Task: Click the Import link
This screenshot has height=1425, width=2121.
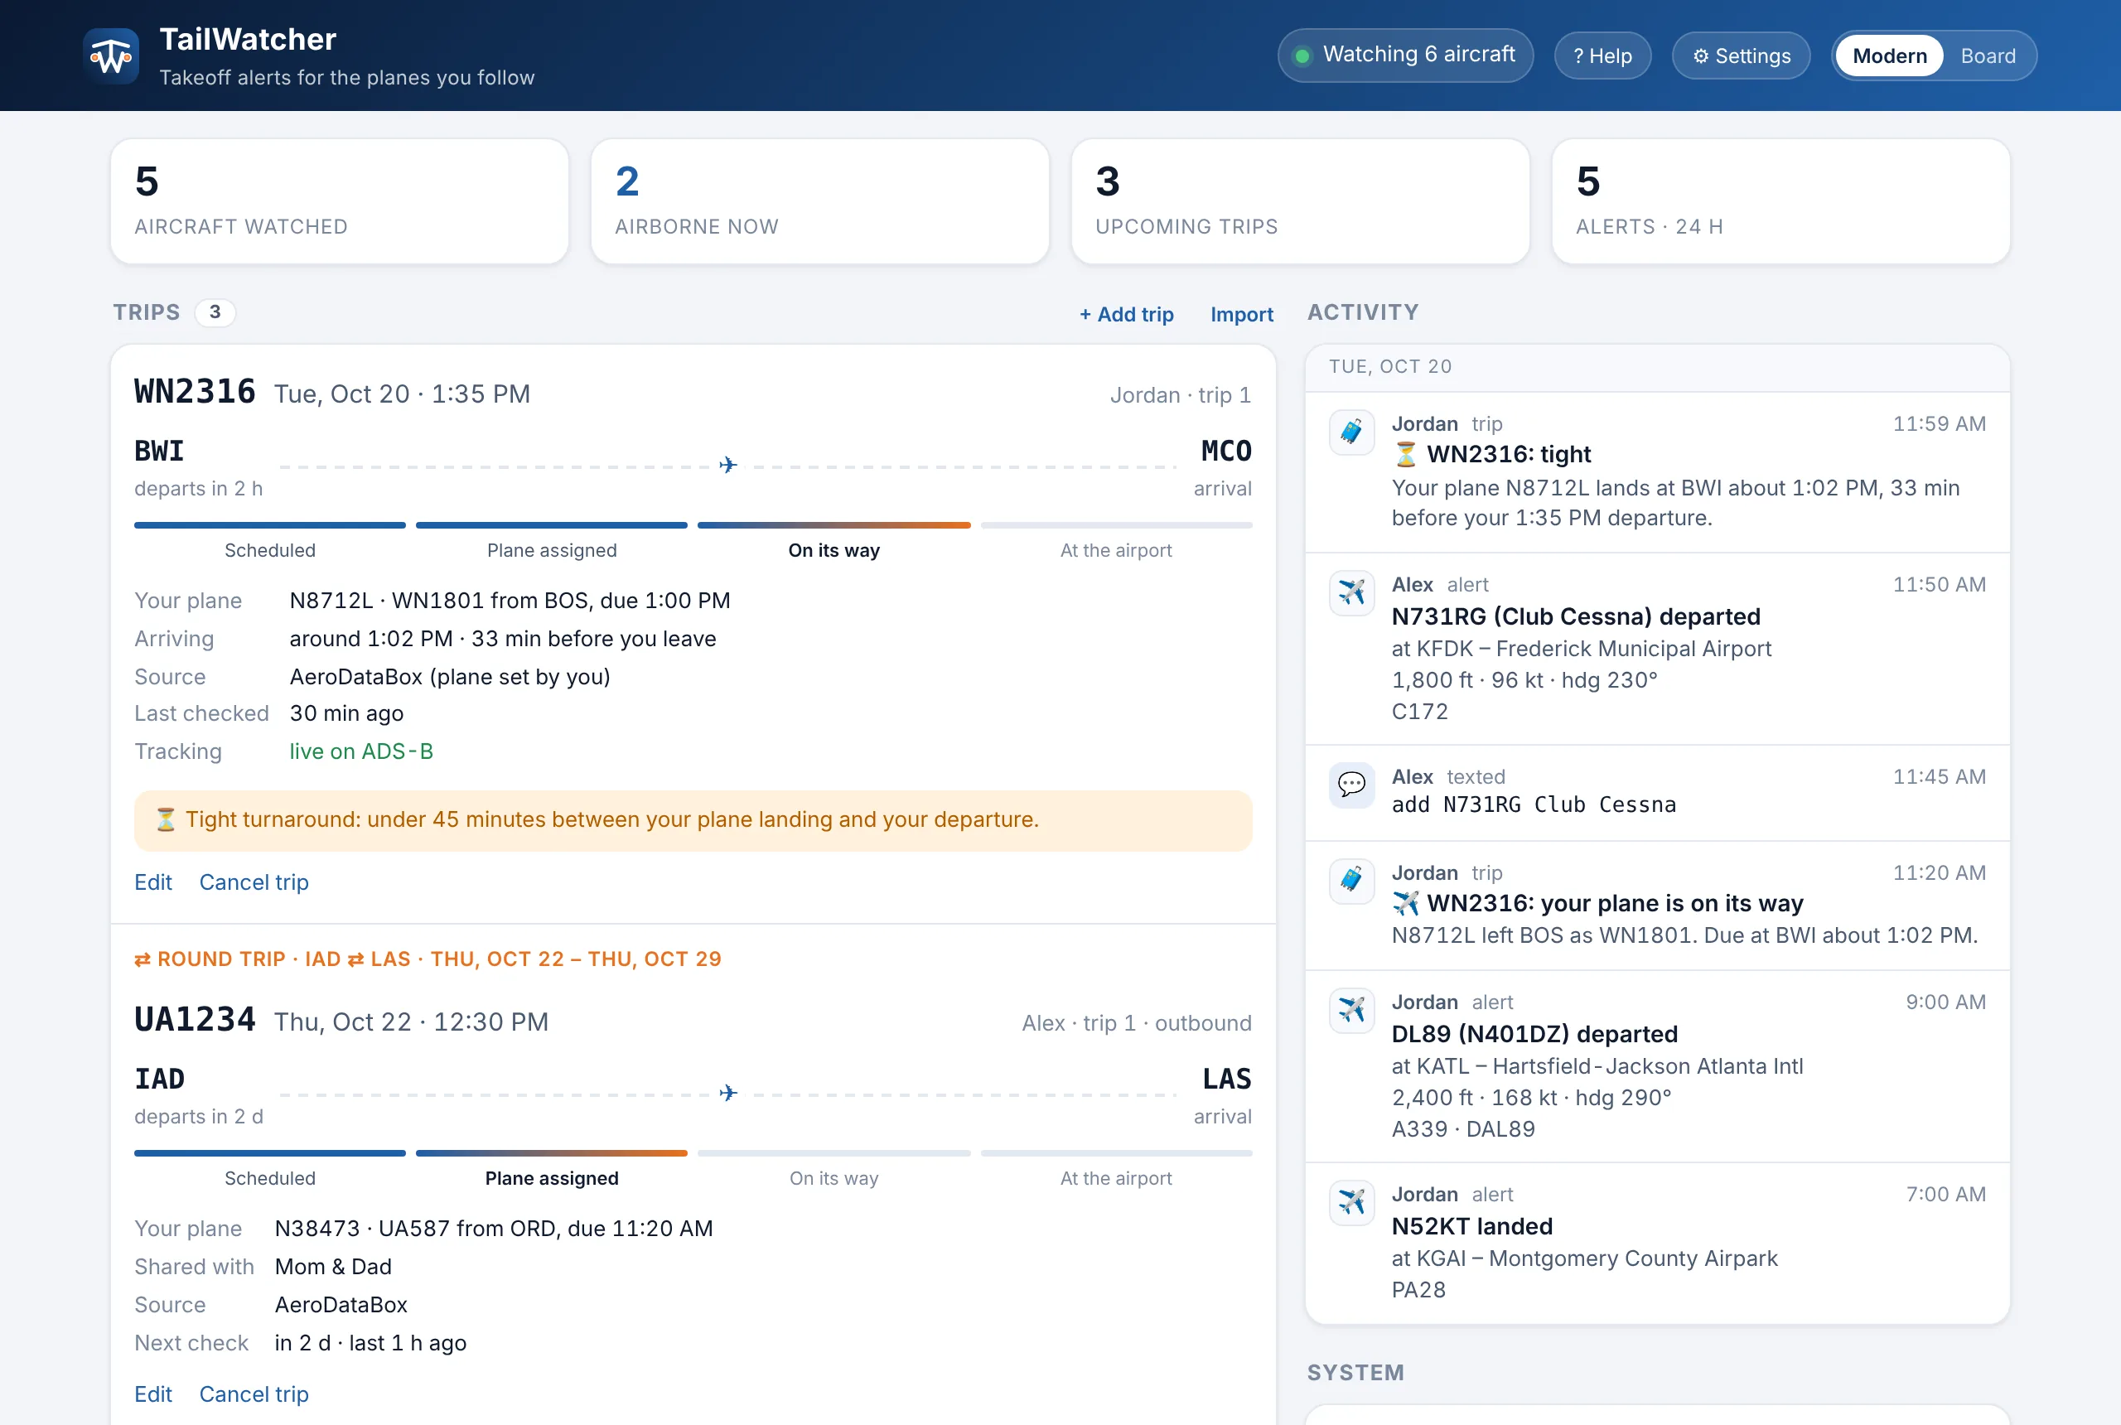Action: tap(1241, 315)
